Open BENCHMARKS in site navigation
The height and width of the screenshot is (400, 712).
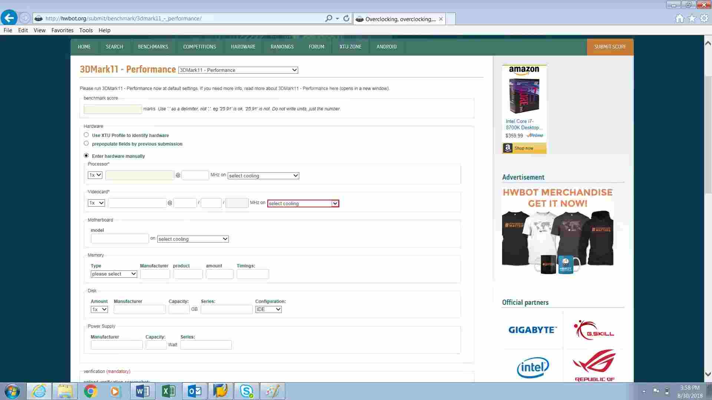[153, 47]
